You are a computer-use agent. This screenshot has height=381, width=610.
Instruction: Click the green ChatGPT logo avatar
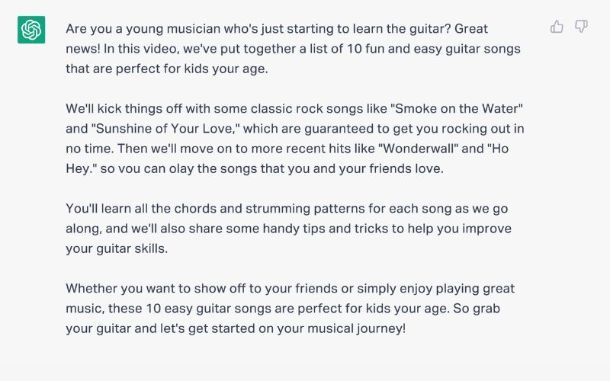[x=31, y=30]
